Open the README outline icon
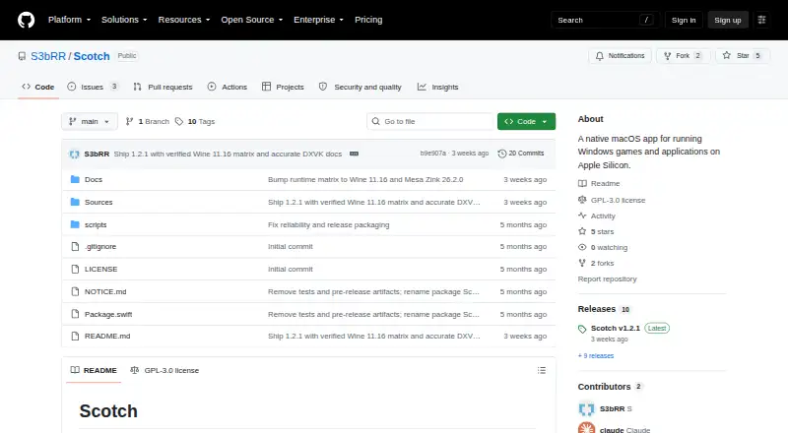 tap(541, 370)
